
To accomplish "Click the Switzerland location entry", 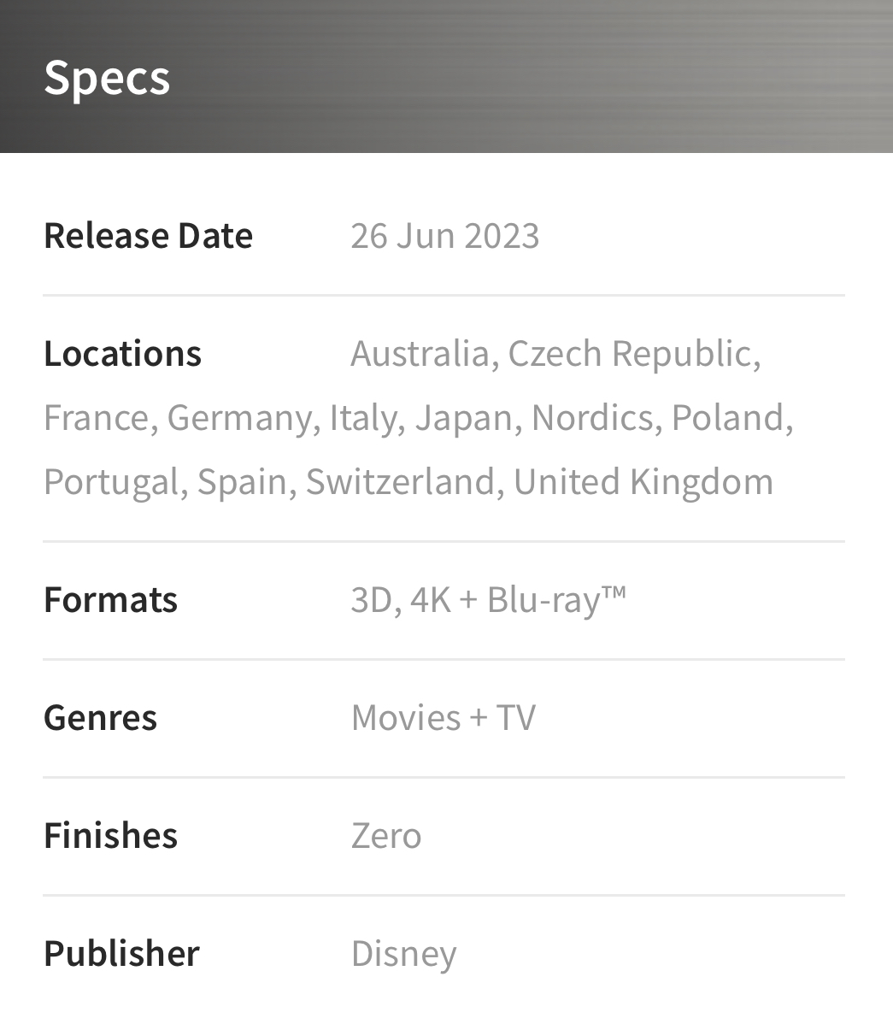I will 401,482.
